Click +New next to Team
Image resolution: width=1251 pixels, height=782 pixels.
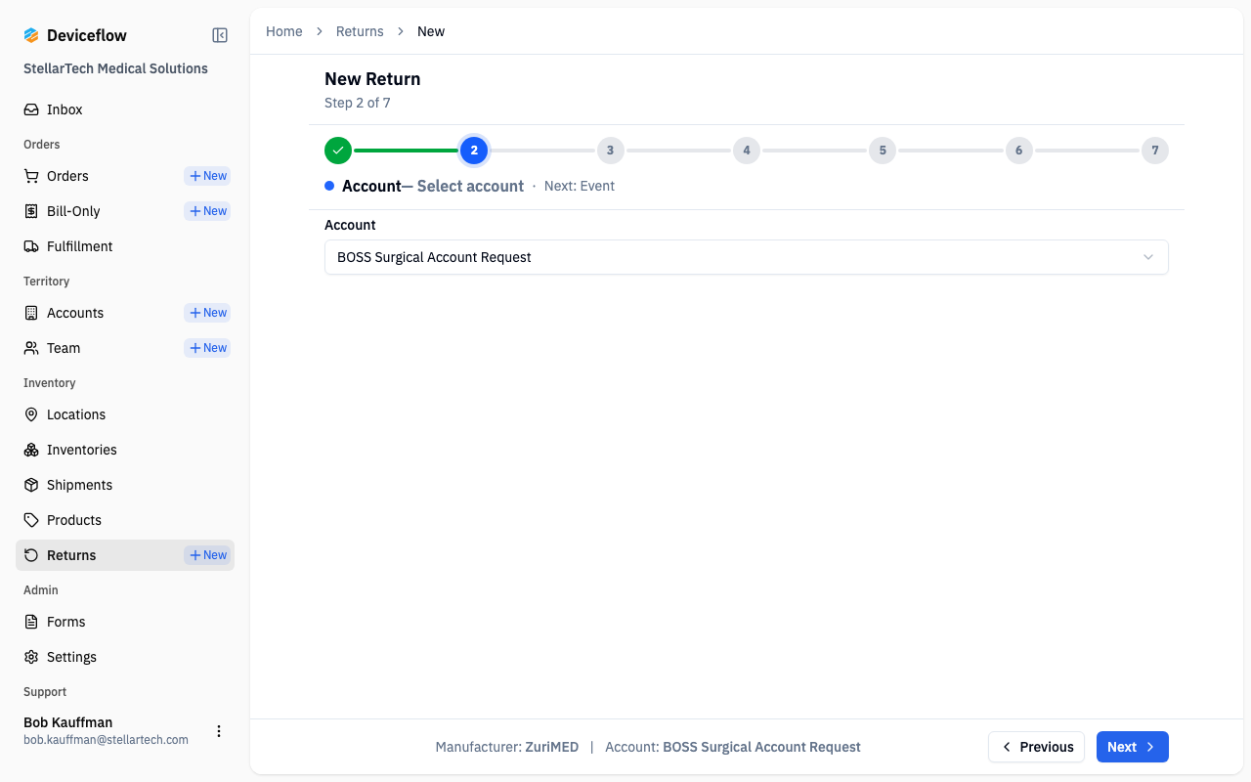pyautogui.click(x=207, y=348)
